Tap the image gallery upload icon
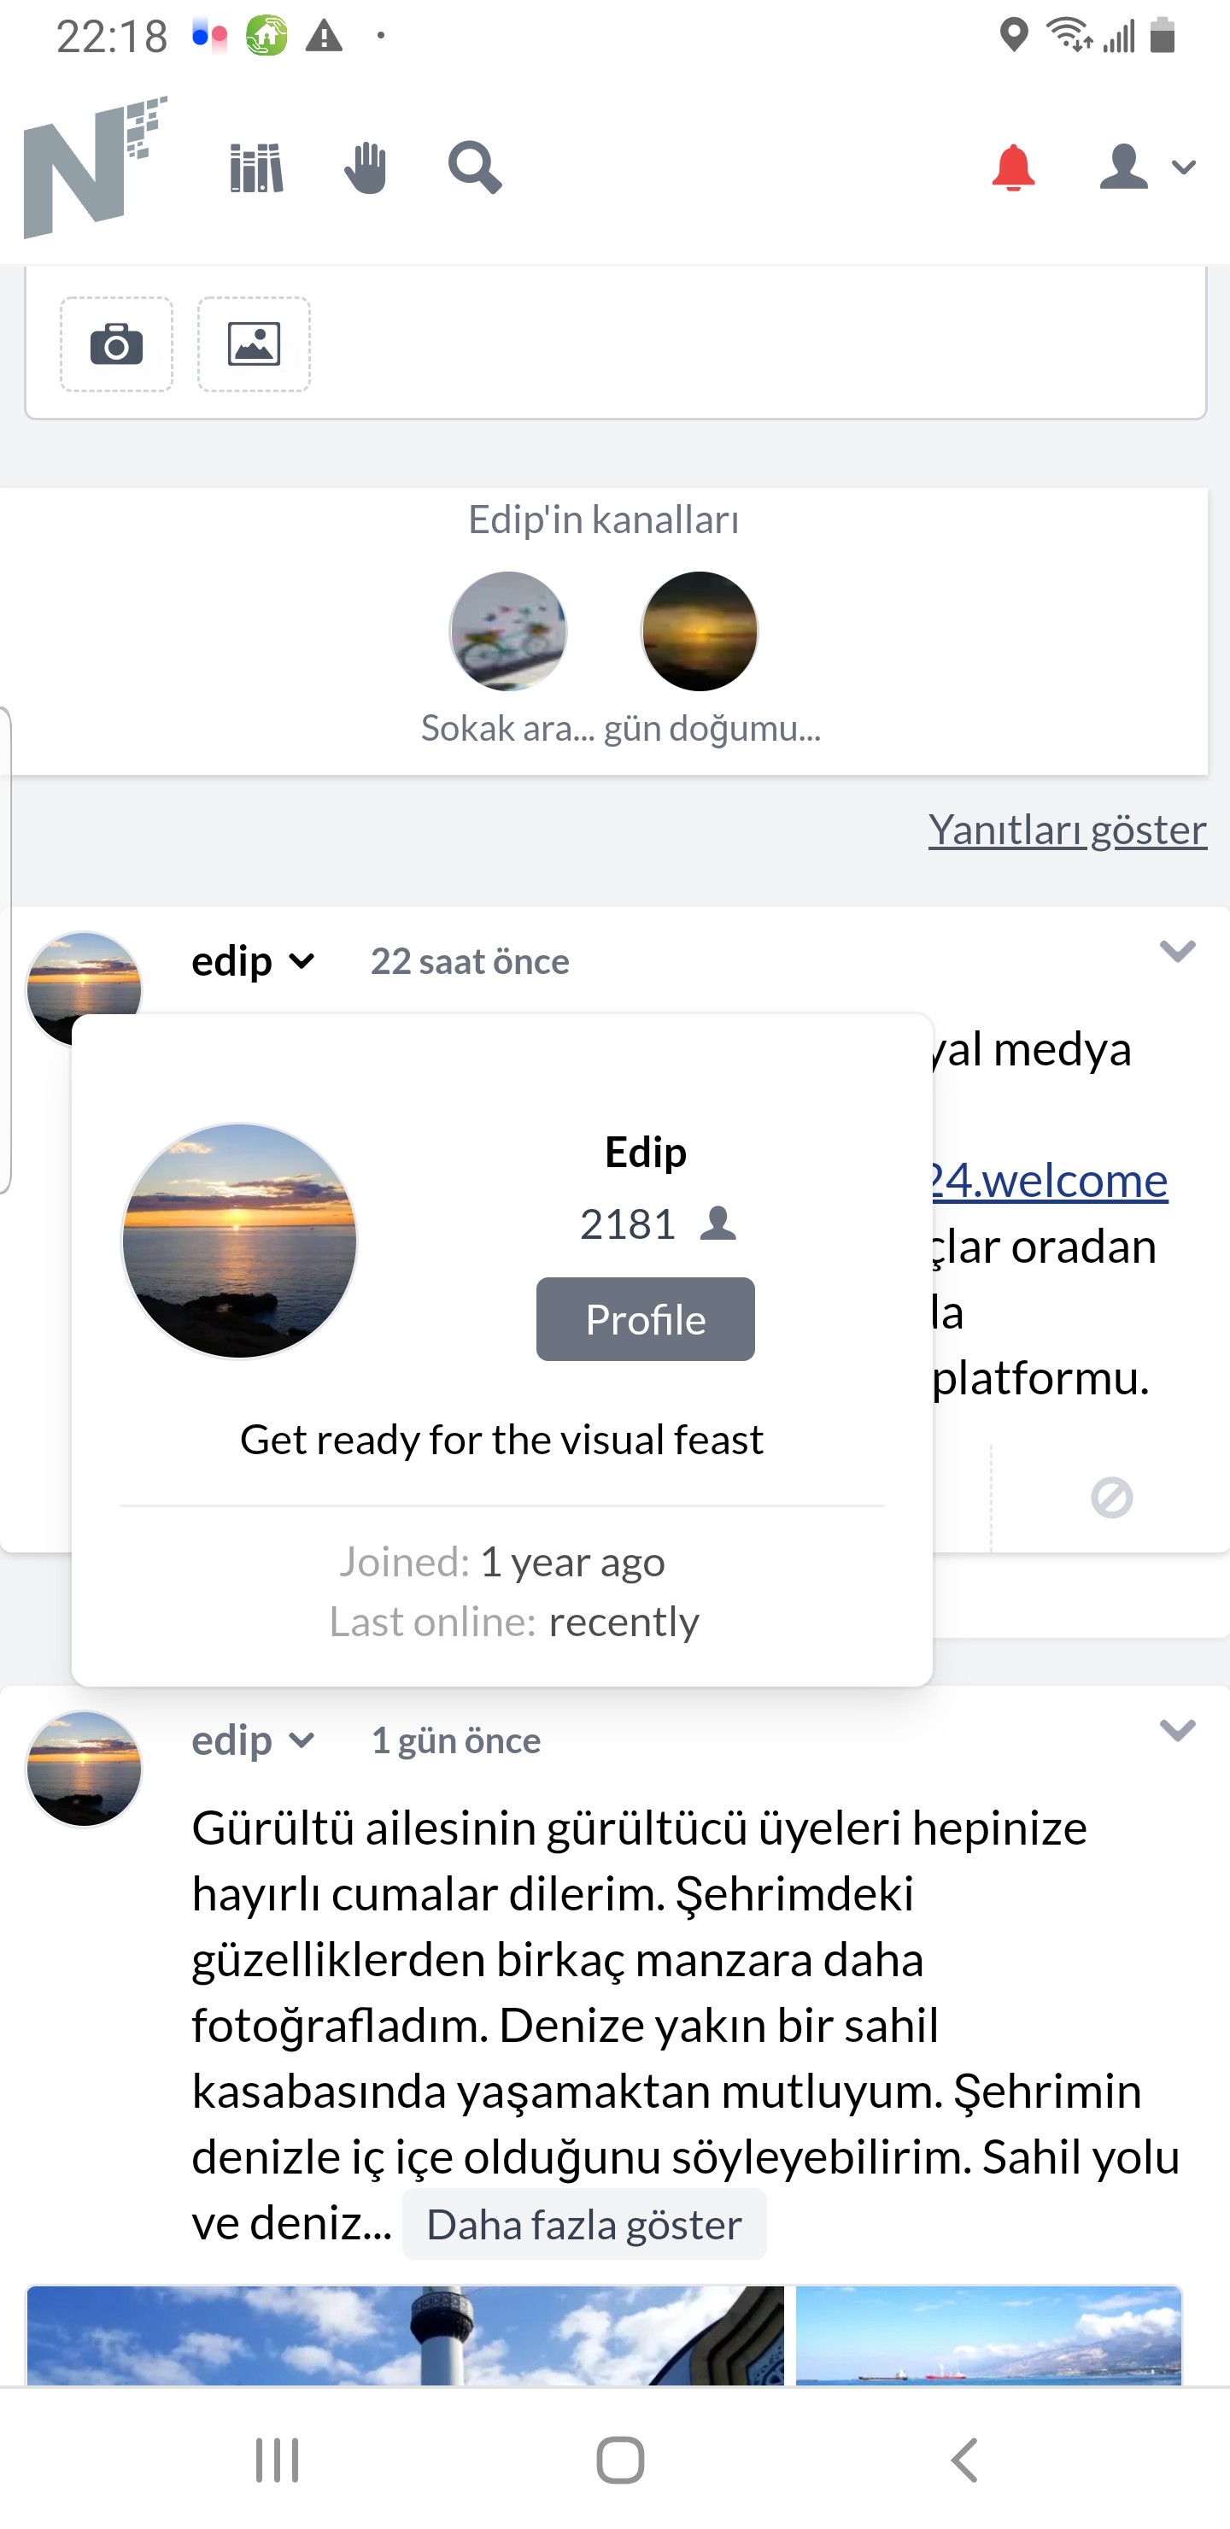Screen dimensions: 1230x2529 tap(255, 344)
